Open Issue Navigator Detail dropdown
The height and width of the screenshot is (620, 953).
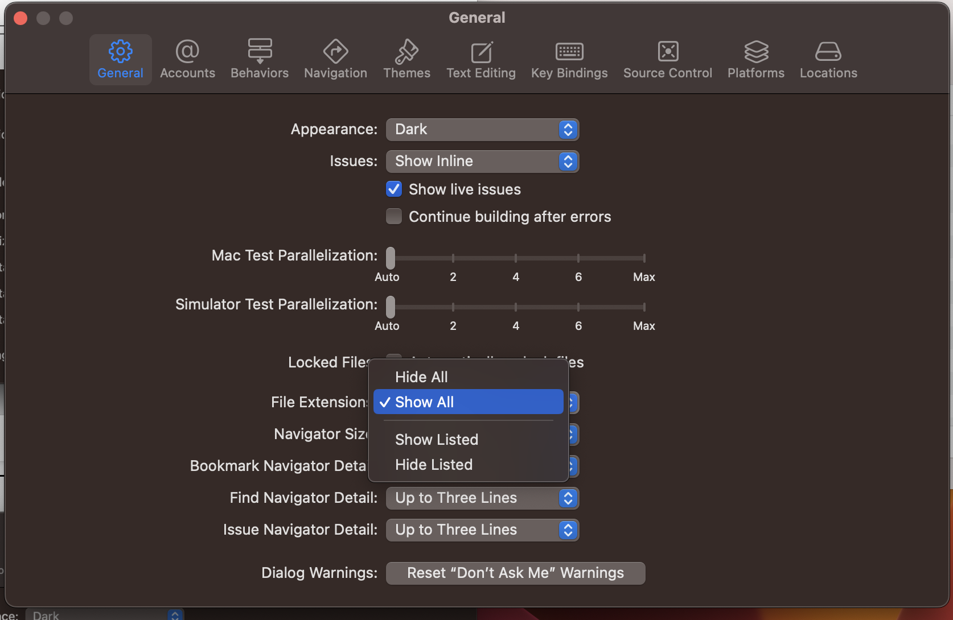tap(482, 530)
